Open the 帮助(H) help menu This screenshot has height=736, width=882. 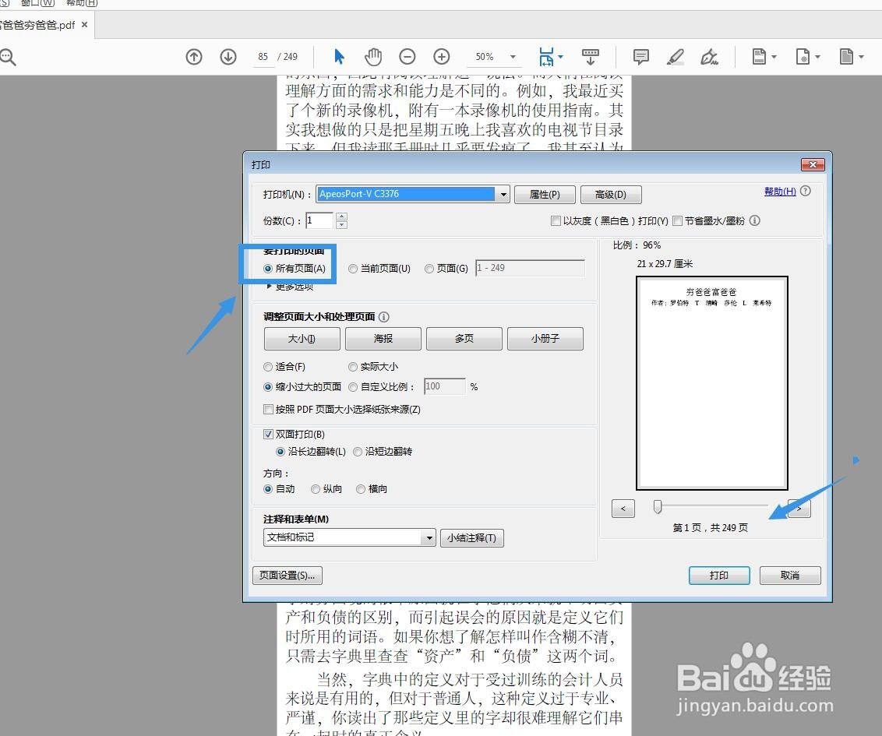pos(82,3)
